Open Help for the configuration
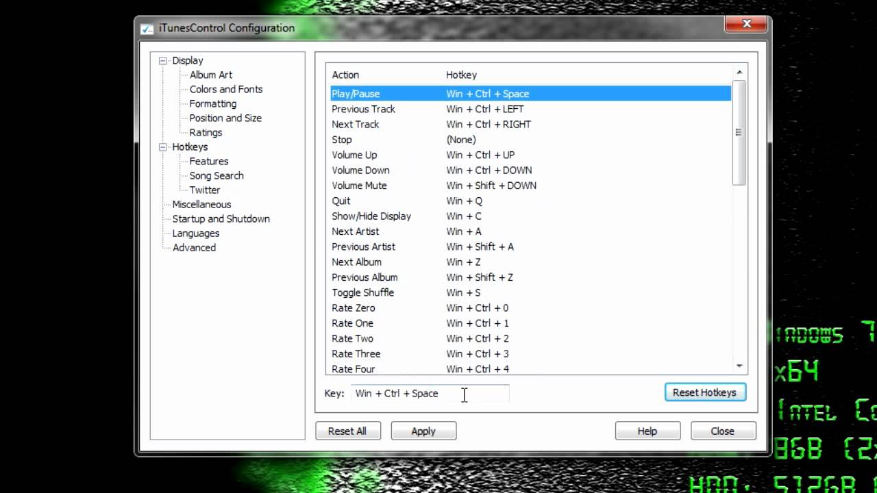 647,431
